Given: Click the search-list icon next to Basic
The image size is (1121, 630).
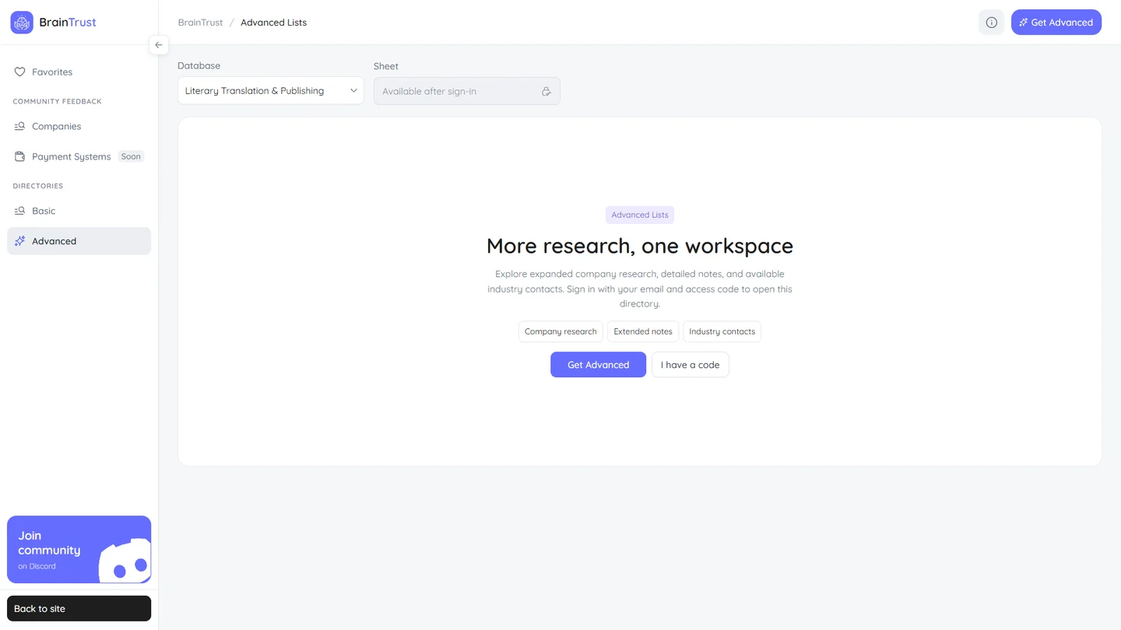Looking at the screenshot, I should pos(20,211).
